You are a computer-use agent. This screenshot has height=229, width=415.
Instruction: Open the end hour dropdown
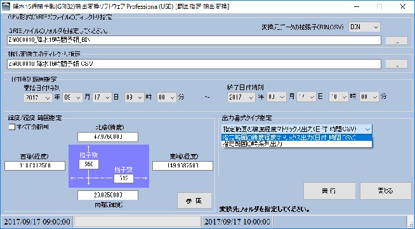tap(339, 97)
